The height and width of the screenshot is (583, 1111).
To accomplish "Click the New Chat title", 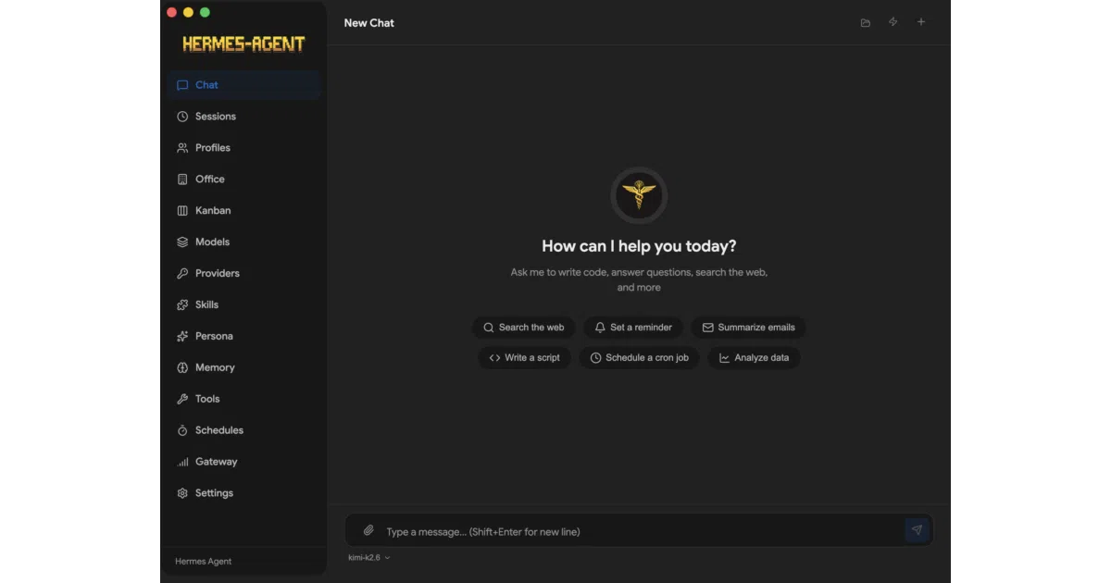I will click(x=369, y=23).
